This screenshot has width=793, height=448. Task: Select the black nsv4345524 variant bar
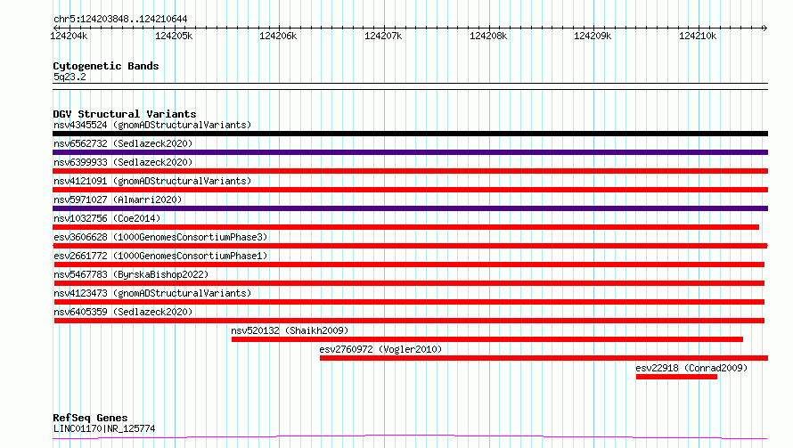[x=410, y=134]
